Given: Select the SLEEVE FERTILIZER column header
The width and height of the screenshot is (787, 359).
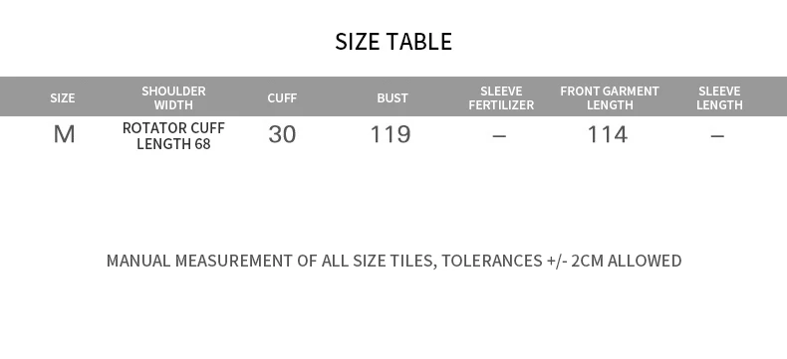Looking at the screenshot, I should pos(501,97).
